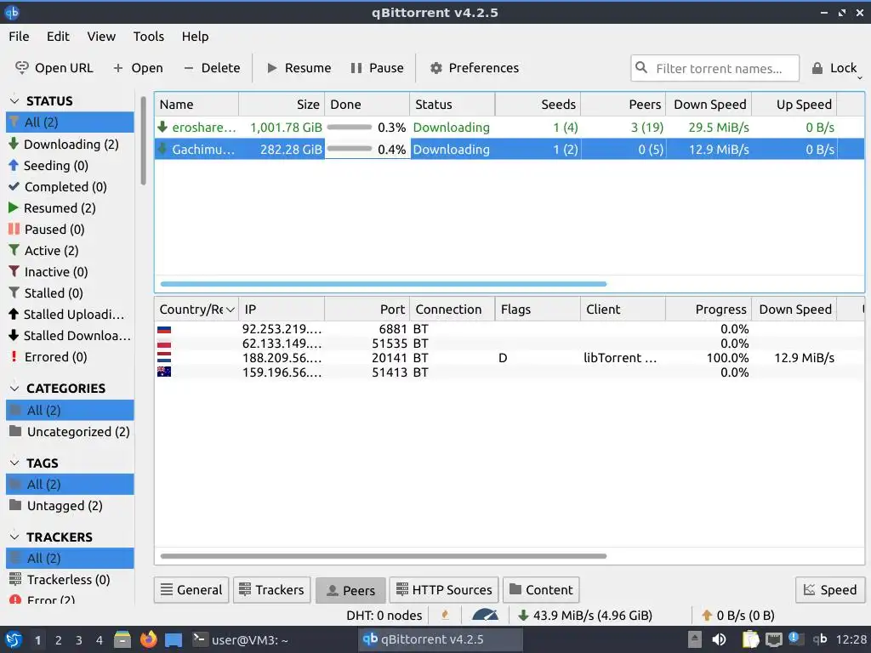Open the Help menu
The image size is (871, 653).
click(x=195, y=36)
